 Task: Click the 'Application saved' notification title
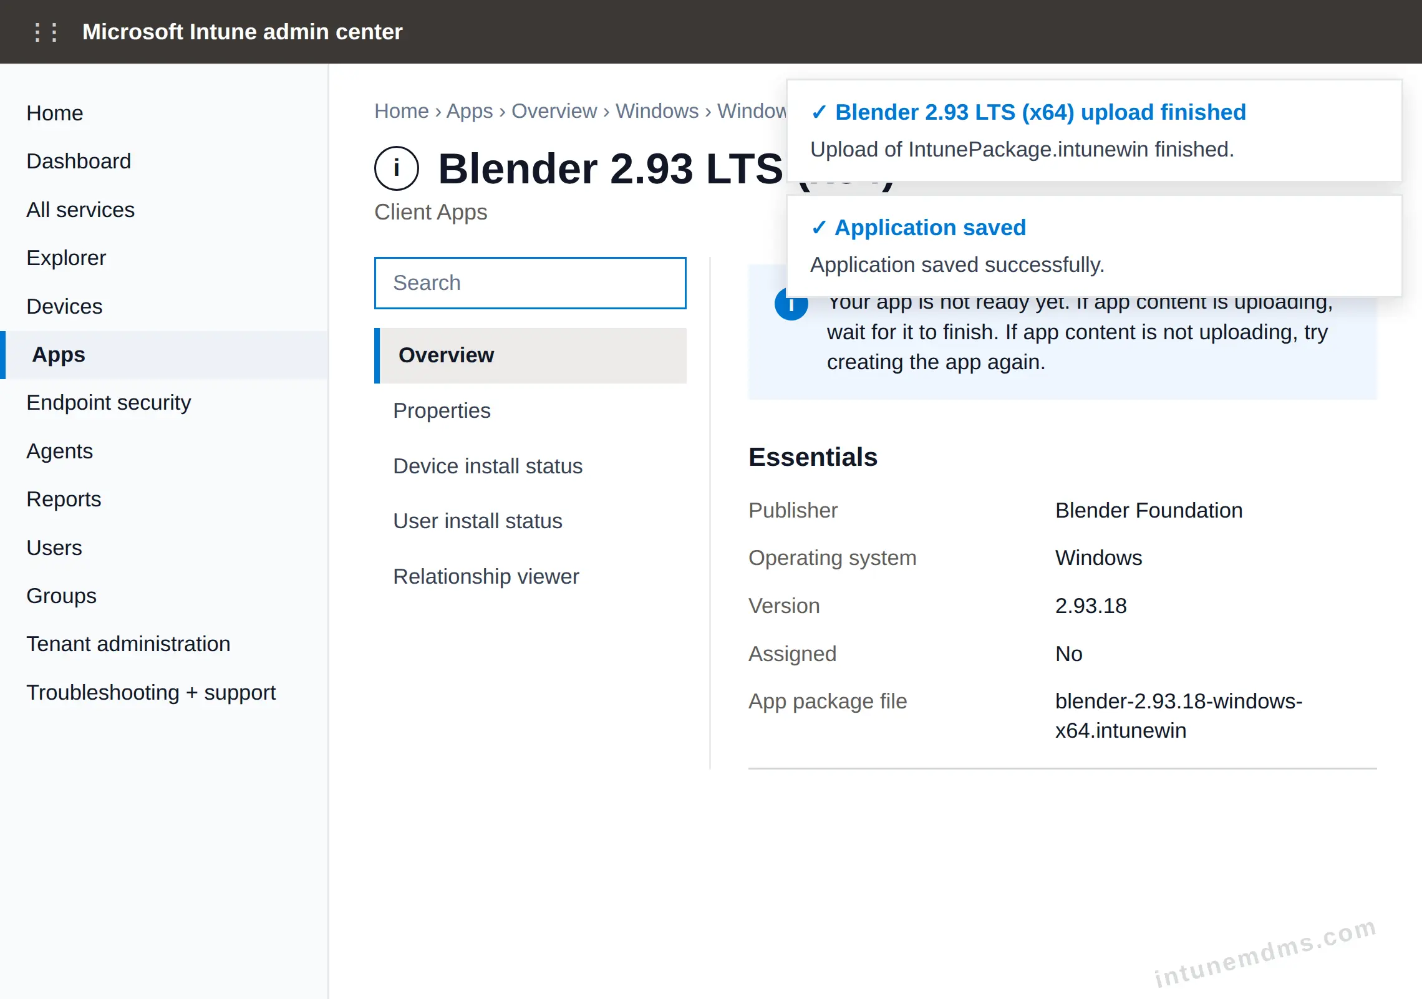930,228
